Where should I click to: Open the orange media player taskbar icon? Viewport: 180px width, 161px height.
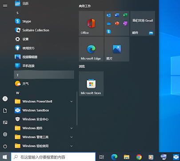[151, 157]
